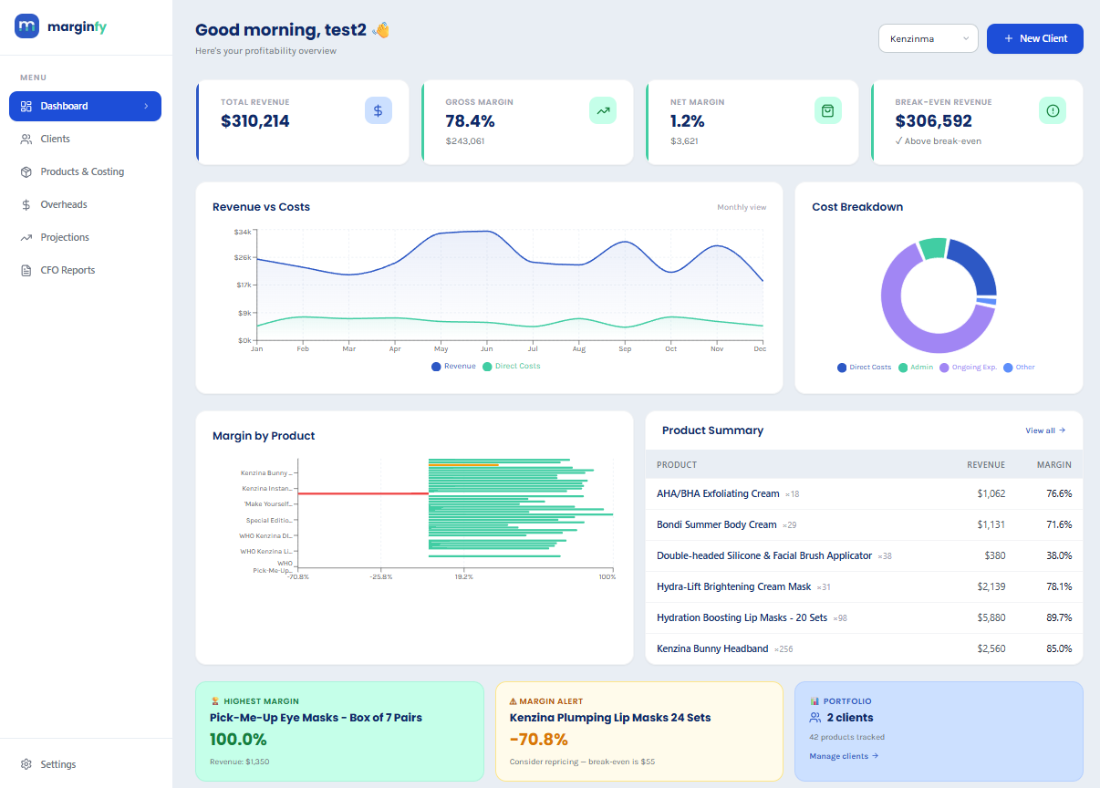Click the $5,880 revenue cell
The image size is (1100, 788).
click(x=991, y=617)
